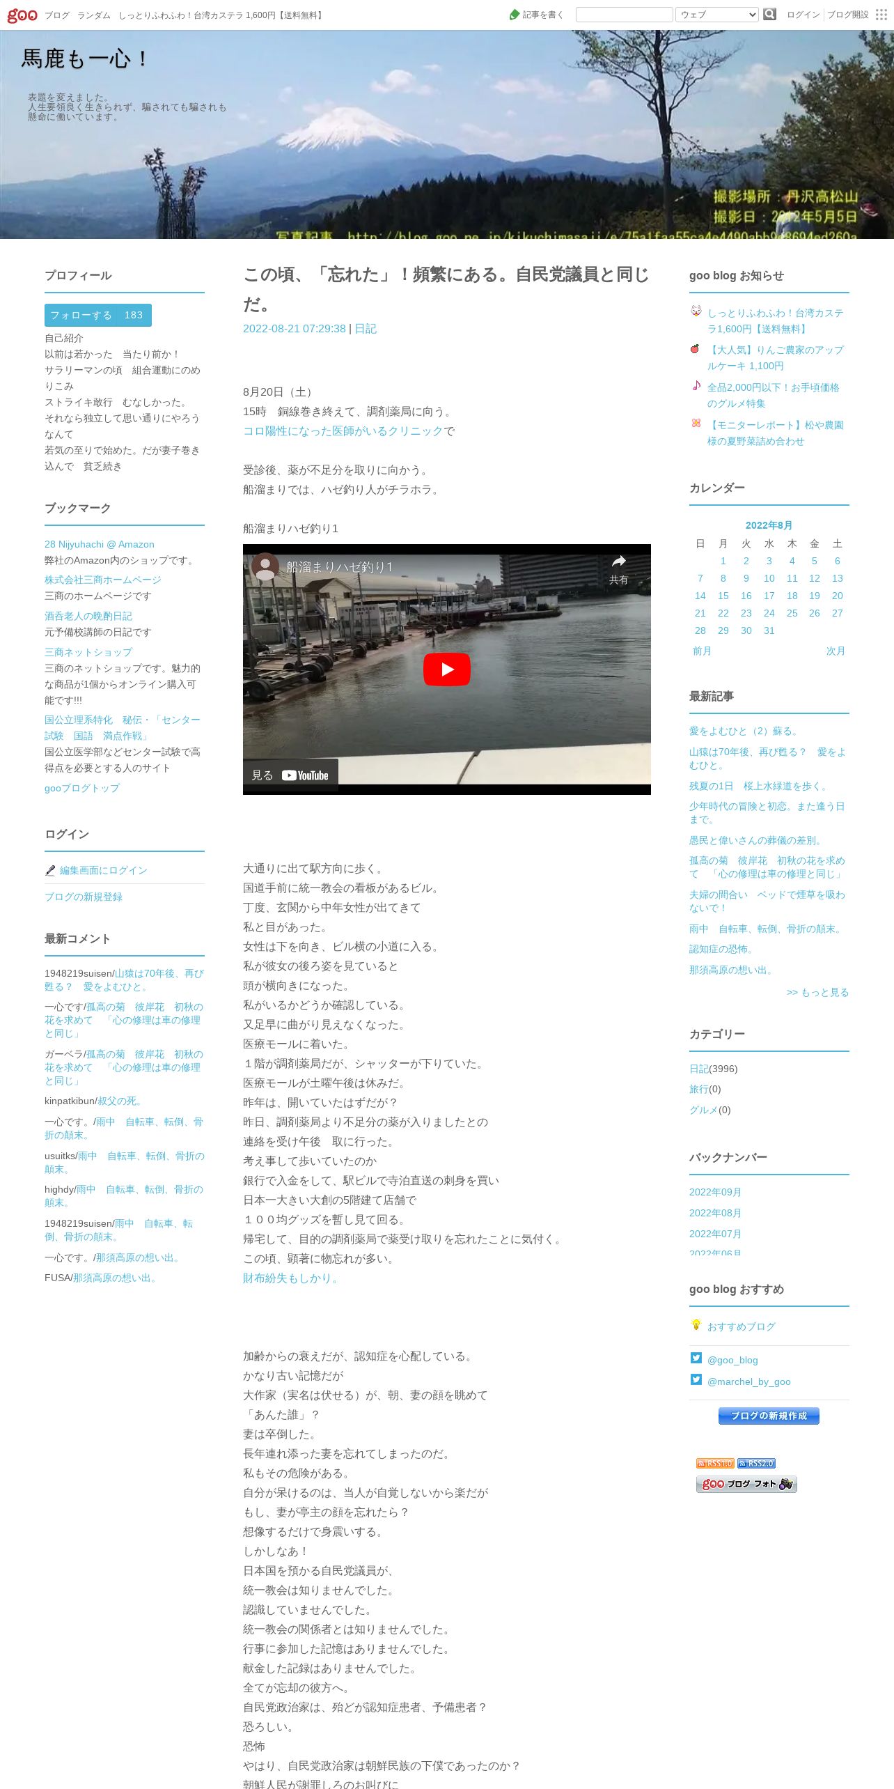Click music note icon beside グルメ特集
This screenshot has width=894, height=1789.
point(696,385)
